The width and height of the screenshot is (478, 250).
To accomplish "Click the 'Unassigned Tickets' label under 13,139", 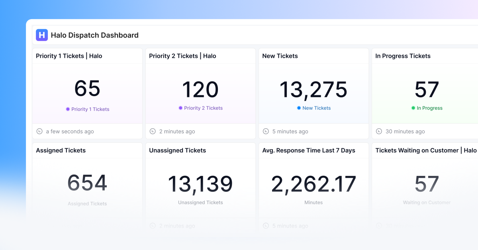I will tap(200, 202).
